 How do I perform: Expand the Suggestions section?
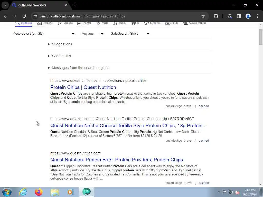coord(60,44)
